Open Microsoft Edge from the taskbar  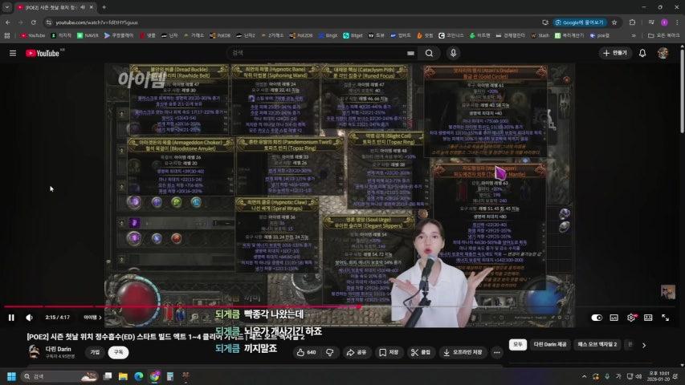click(139, 376)
